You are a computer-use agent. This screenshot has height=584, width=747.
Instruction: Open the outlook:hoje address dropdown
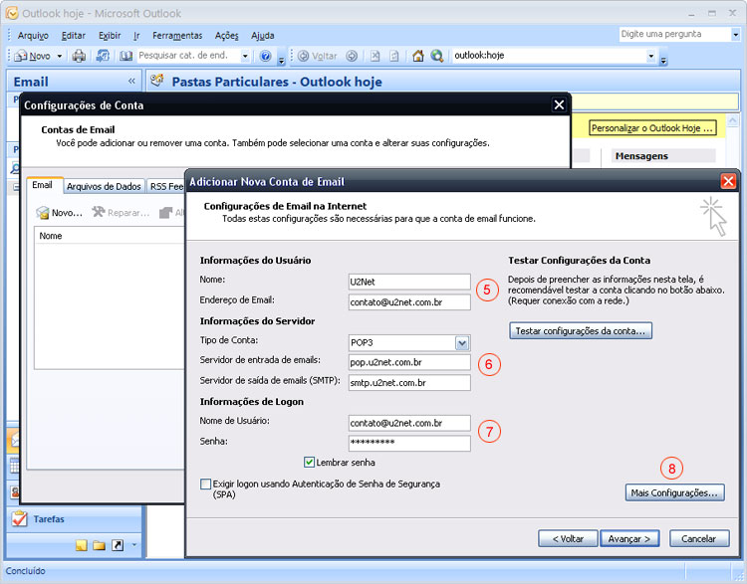(x=650, y=56)
